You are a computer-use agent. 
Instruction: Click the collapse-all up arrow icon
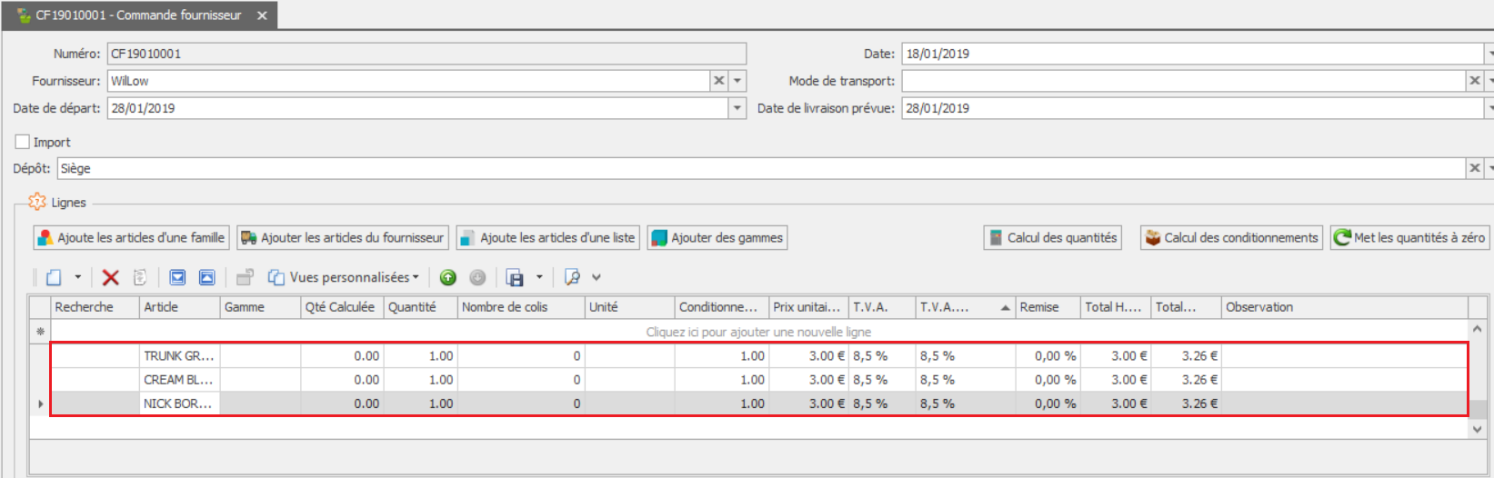pyautogui.click(x=207, y=278)
